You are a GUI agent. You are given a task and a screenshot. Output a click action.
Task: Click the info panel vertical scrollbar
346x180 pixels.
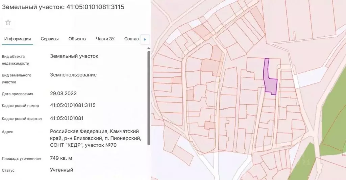(149, 98)
